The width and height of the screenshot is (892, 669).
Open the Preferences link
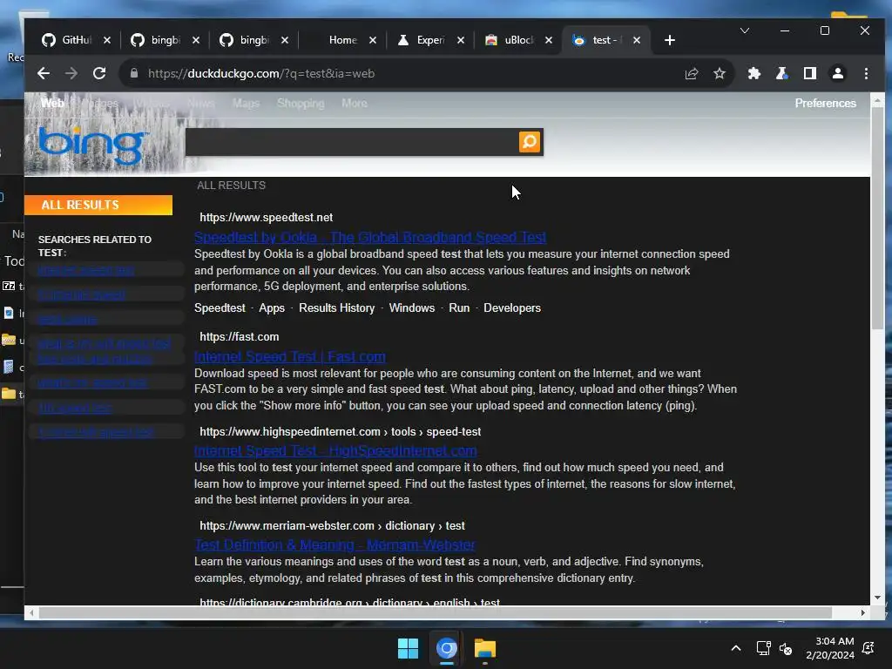pyautogui.click(x=825, y=103)
